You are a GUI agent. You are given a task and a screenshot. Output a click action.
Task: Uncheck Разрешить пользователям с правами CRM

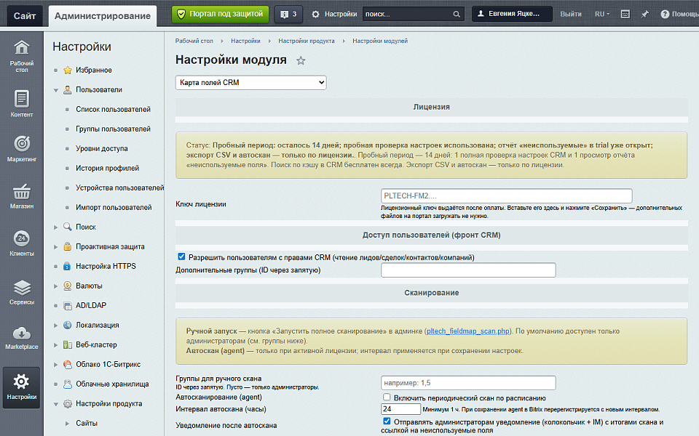(x=181, y=257)
